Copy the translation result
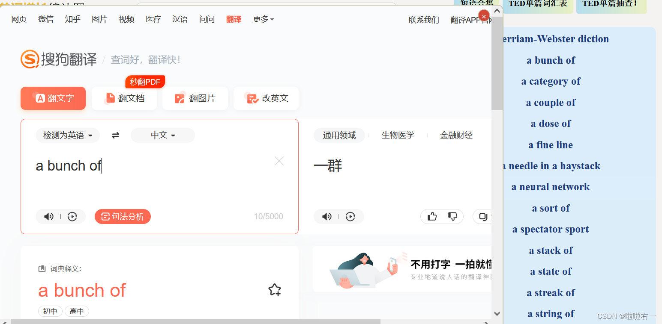This screenshot has height=324, width=662. [483, 217]
